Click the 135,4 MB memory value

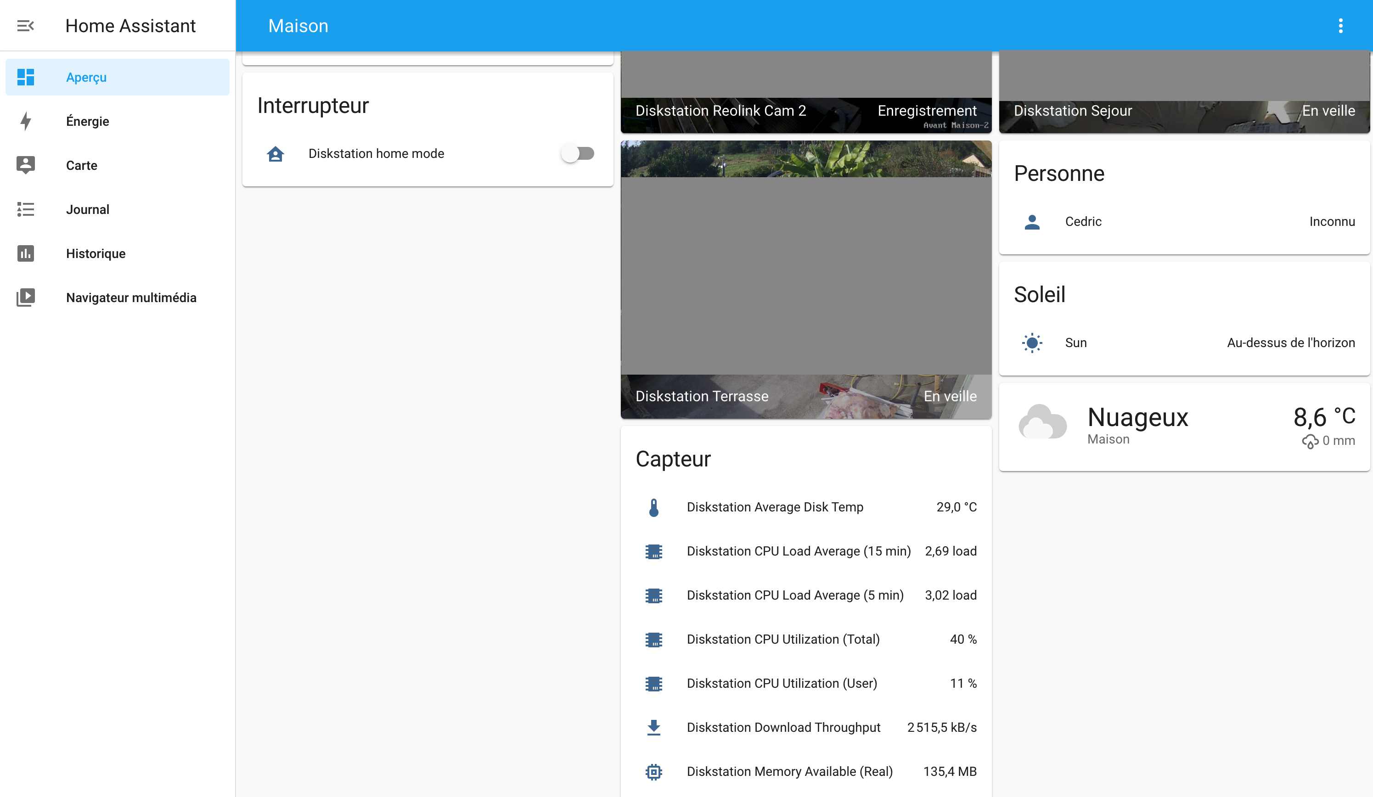[x=950, y=772]
